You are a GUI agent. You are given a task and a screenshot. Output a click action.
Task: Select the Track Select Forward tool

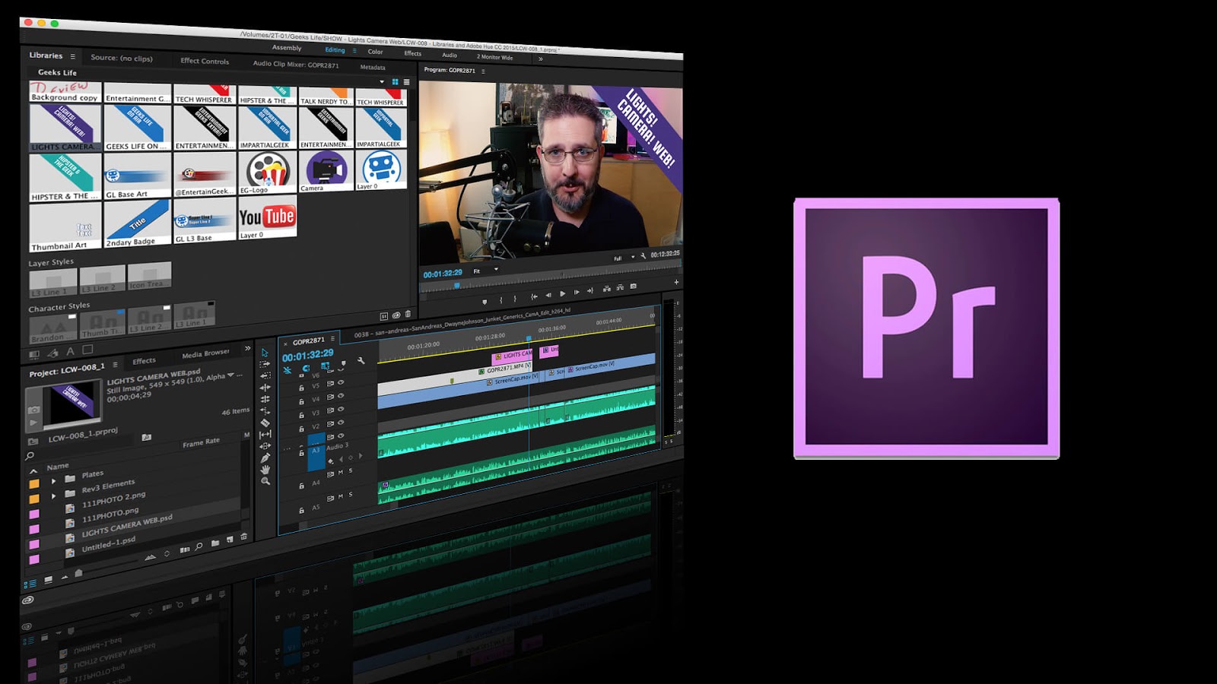pos(265,364)
